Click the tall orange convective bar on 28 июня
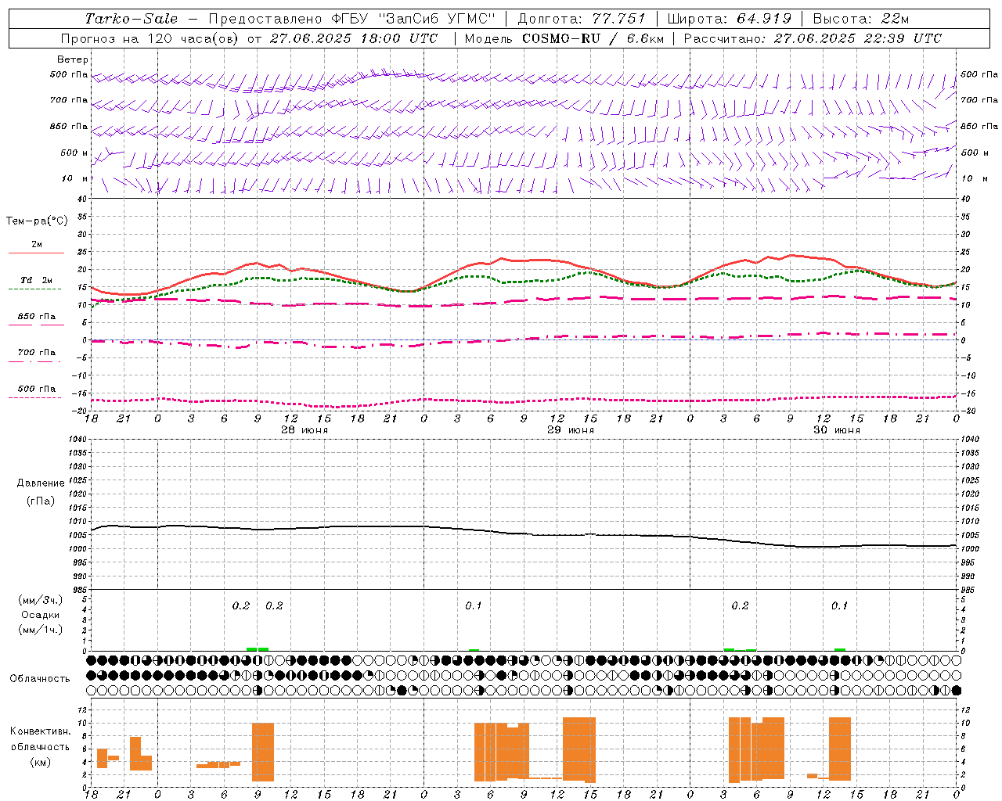This screenshot has height=801, width=1002. [263, 752]
